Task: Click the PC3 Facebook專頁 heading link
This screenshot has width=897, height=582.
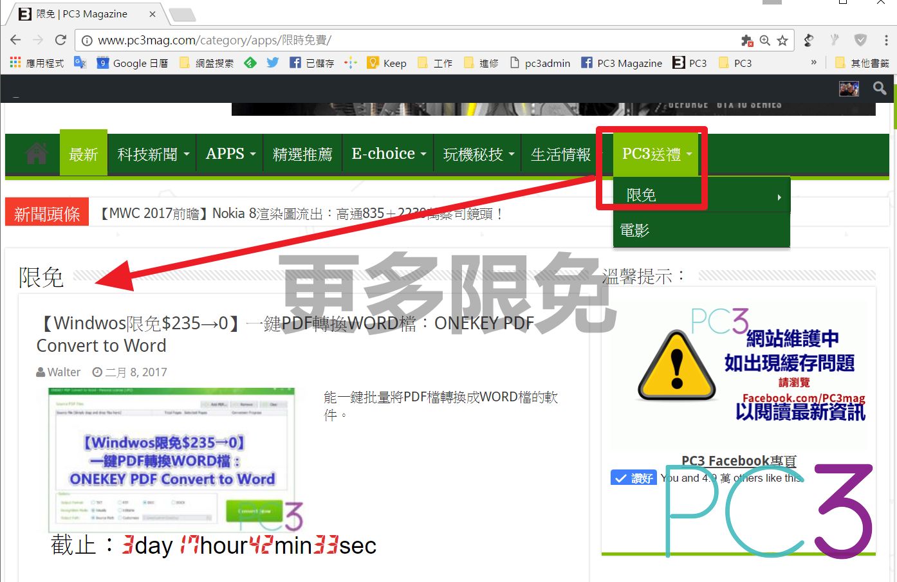Action: (739, 460)
